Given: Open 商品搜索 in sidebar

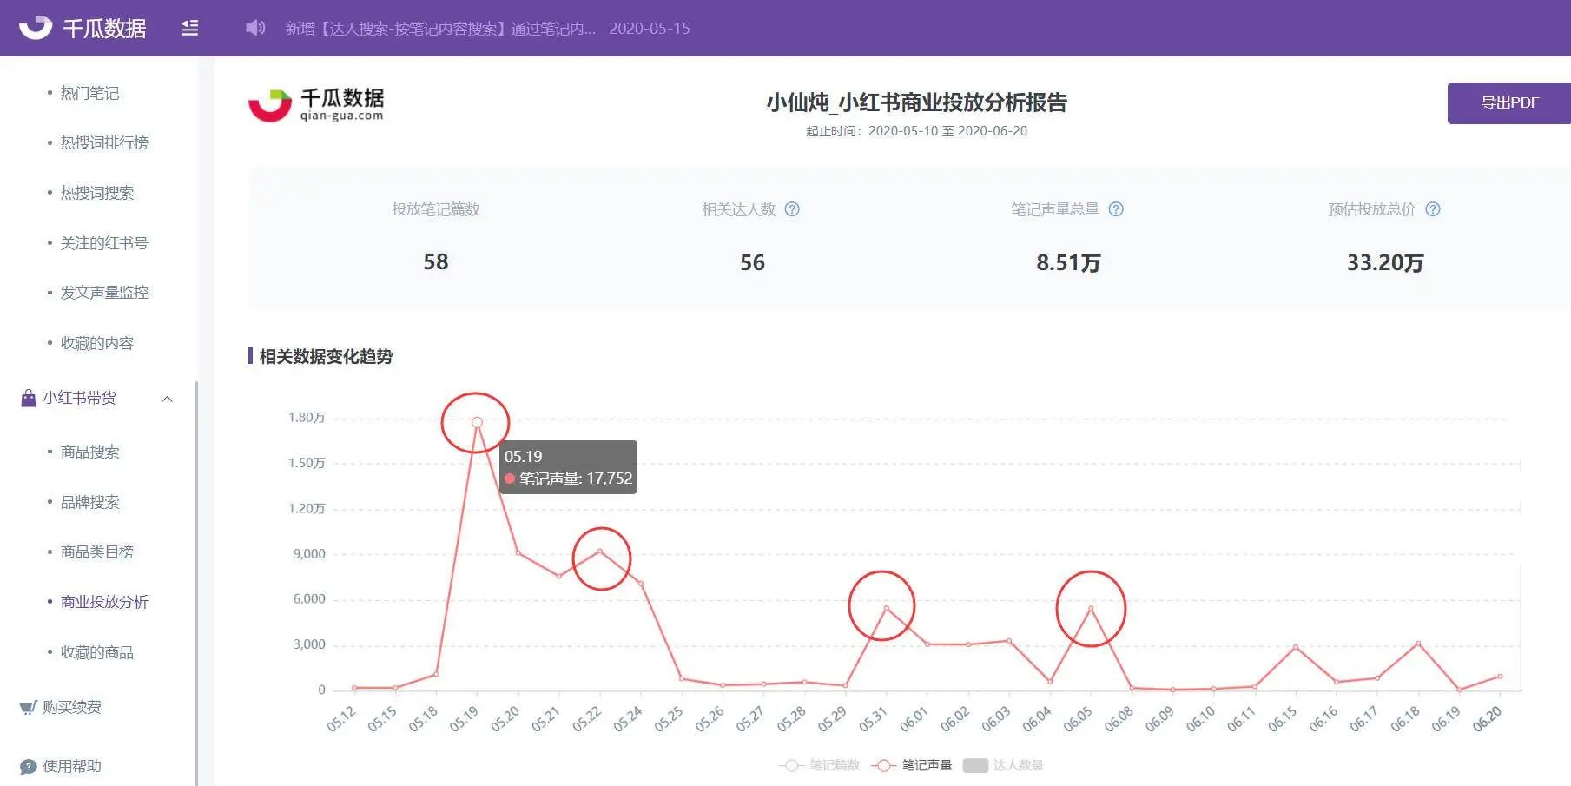Looking at the screenshot, I should 89,452.
